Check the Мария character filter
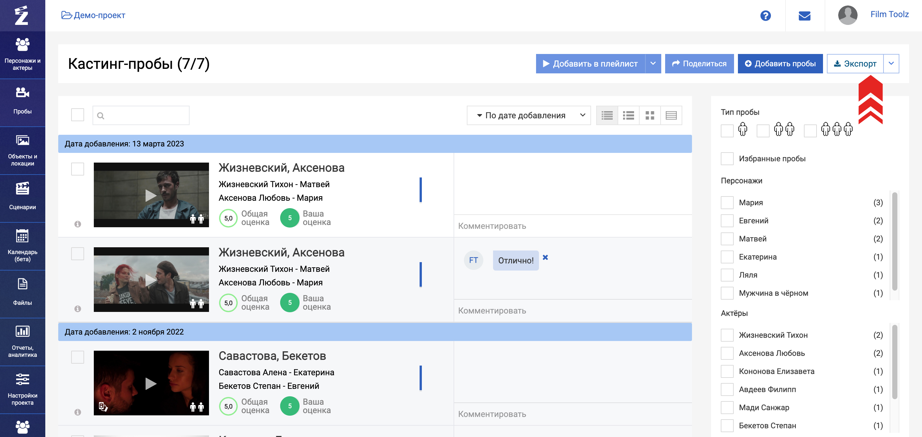The width and height of the screenshot is (922, 437). point(727,202)
